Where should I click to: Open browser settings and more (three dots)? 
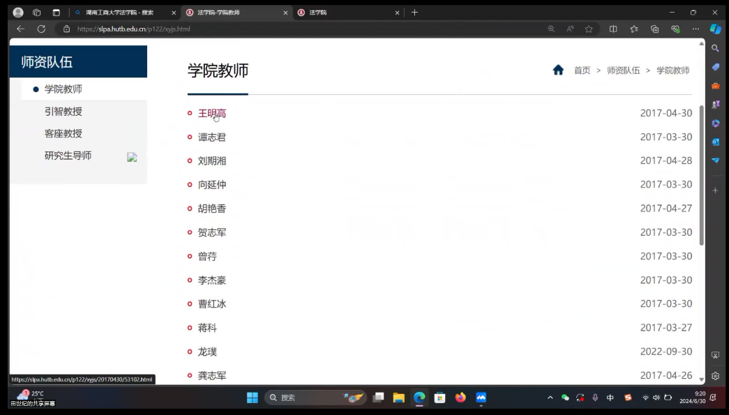[696, 29]
